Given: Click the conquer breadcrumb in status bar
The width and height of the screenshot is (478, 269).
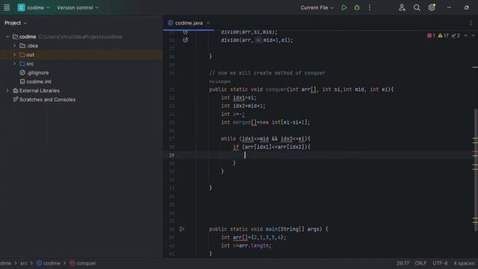Looking at the screenshot, I should pos(83,263).
